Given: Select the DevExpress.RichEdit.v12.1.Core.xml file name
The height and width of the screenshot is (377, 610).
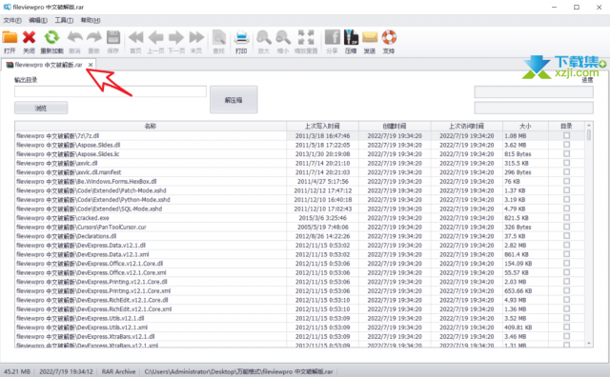Looking at the screenshot, I should (x=93, y=309).
